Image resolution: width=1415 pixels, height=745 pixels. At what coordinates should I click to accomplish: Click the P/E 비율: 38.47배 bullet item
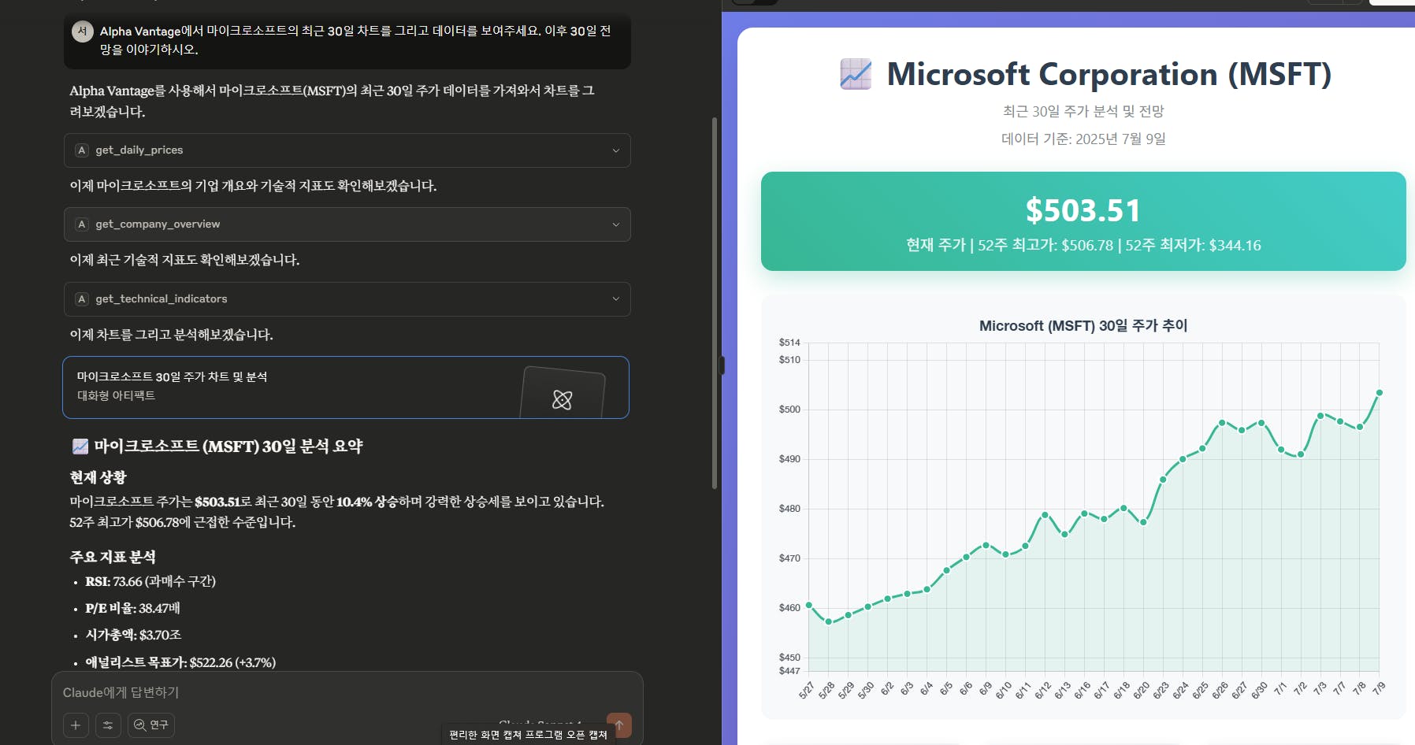coord(133,608)
